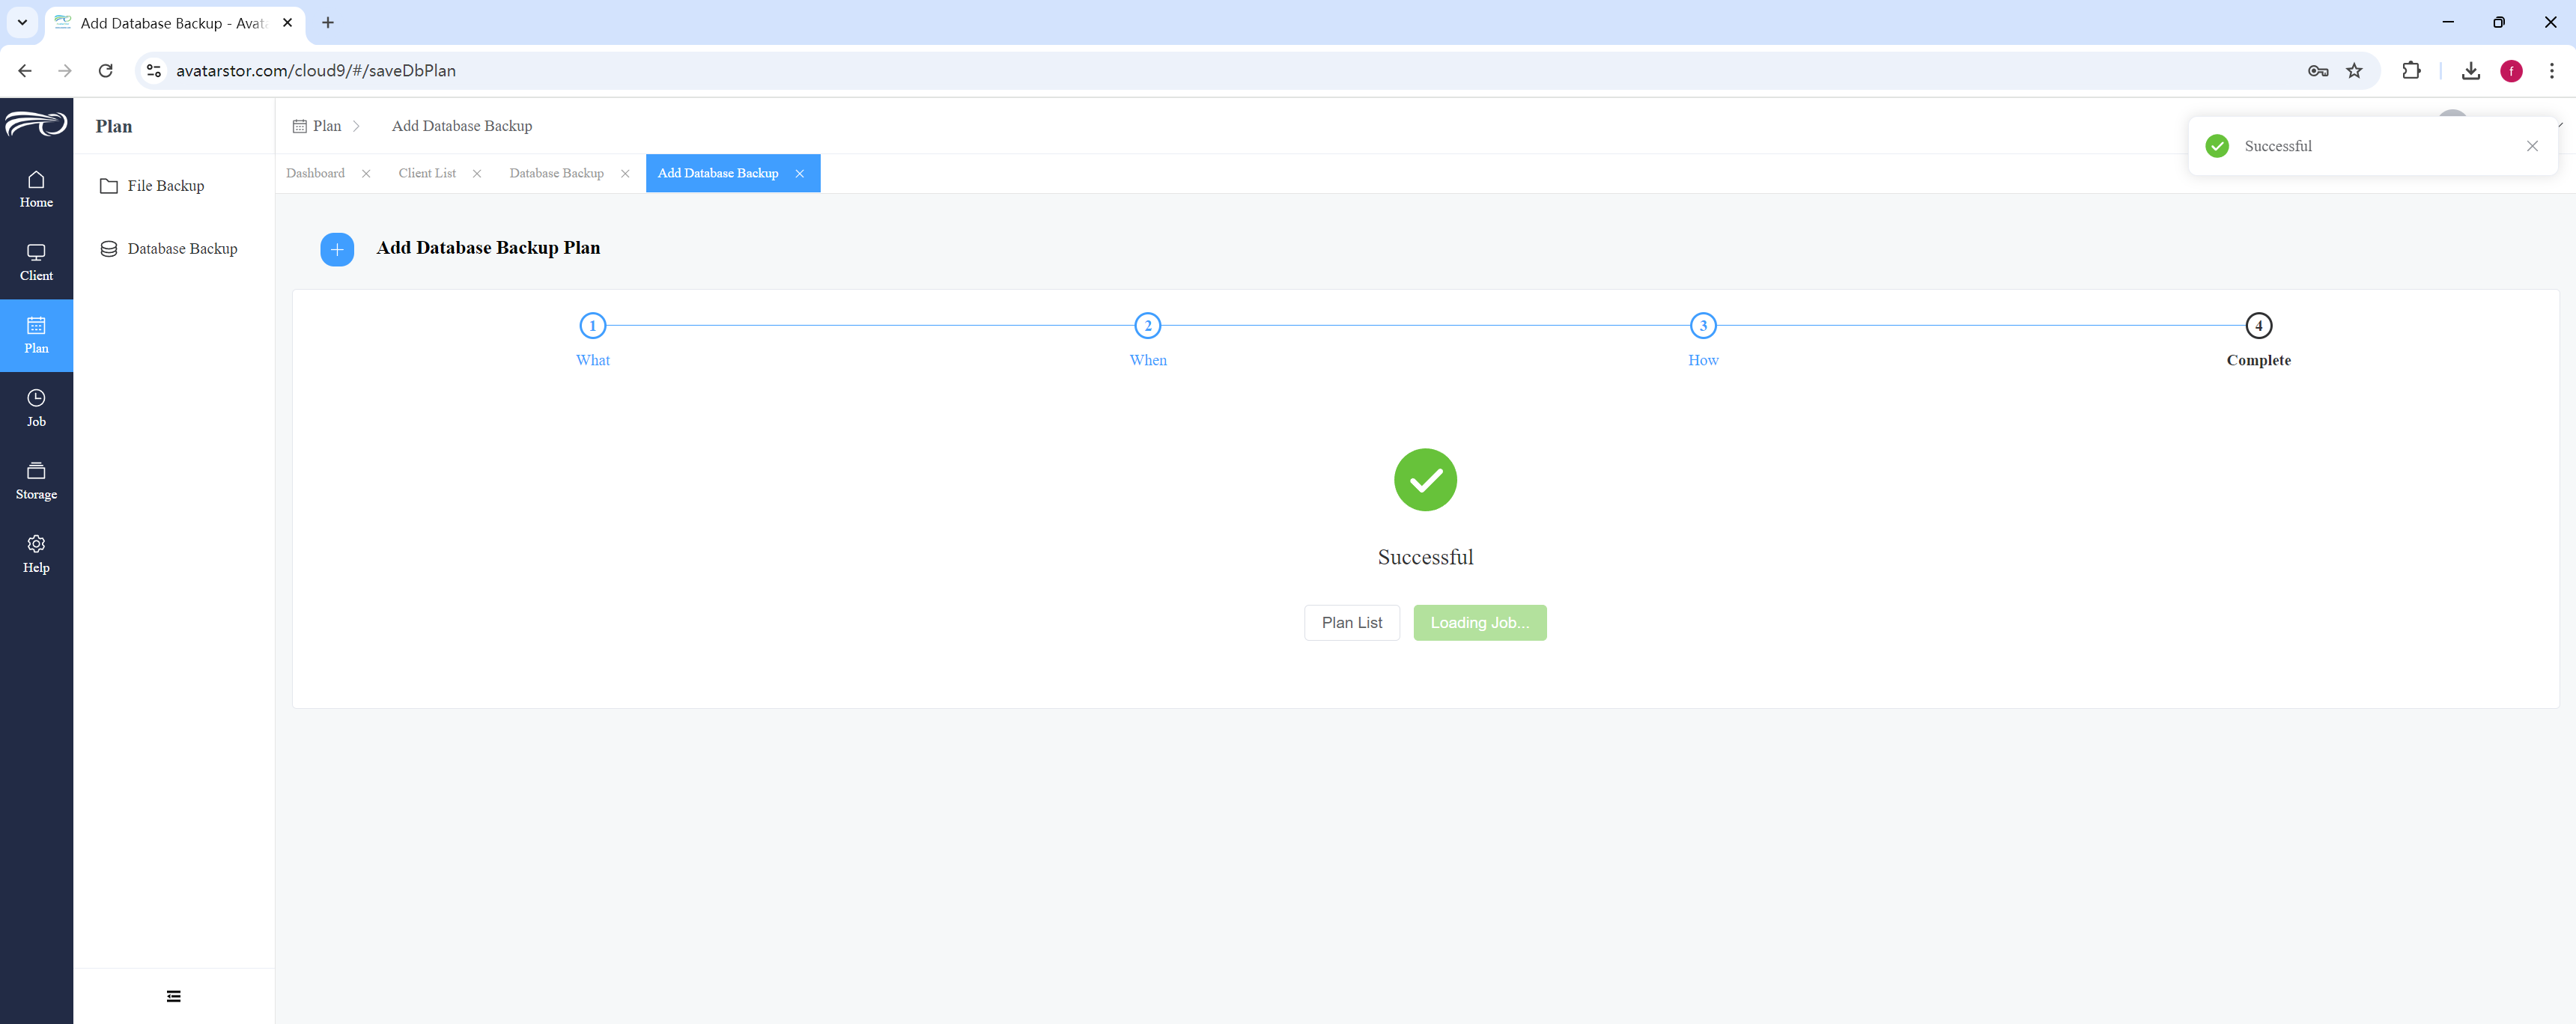Switch to the Client List tab

(x=427, y=173)
